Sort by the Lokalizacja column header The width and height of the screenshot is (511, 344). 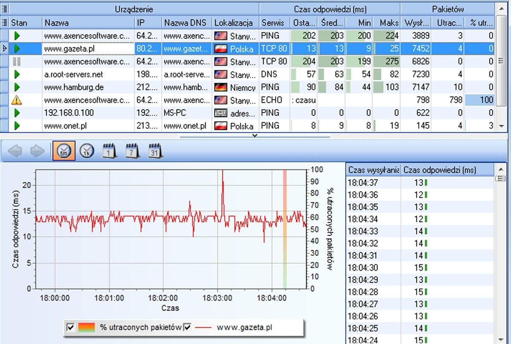[x=235, y=23]
